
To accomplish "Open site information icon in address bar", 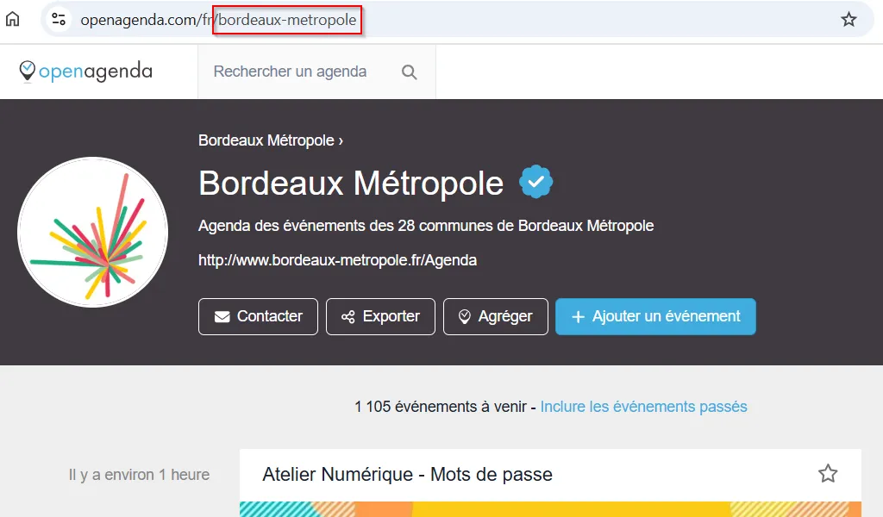I will pos(59,19).
